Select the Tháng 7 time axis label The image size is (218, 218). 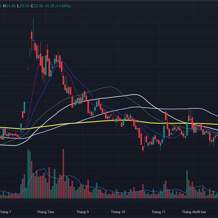[x=5, y=212]
